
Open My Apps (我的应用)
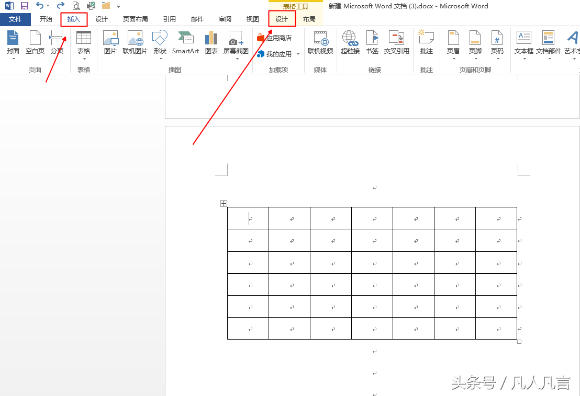[274, 54]
